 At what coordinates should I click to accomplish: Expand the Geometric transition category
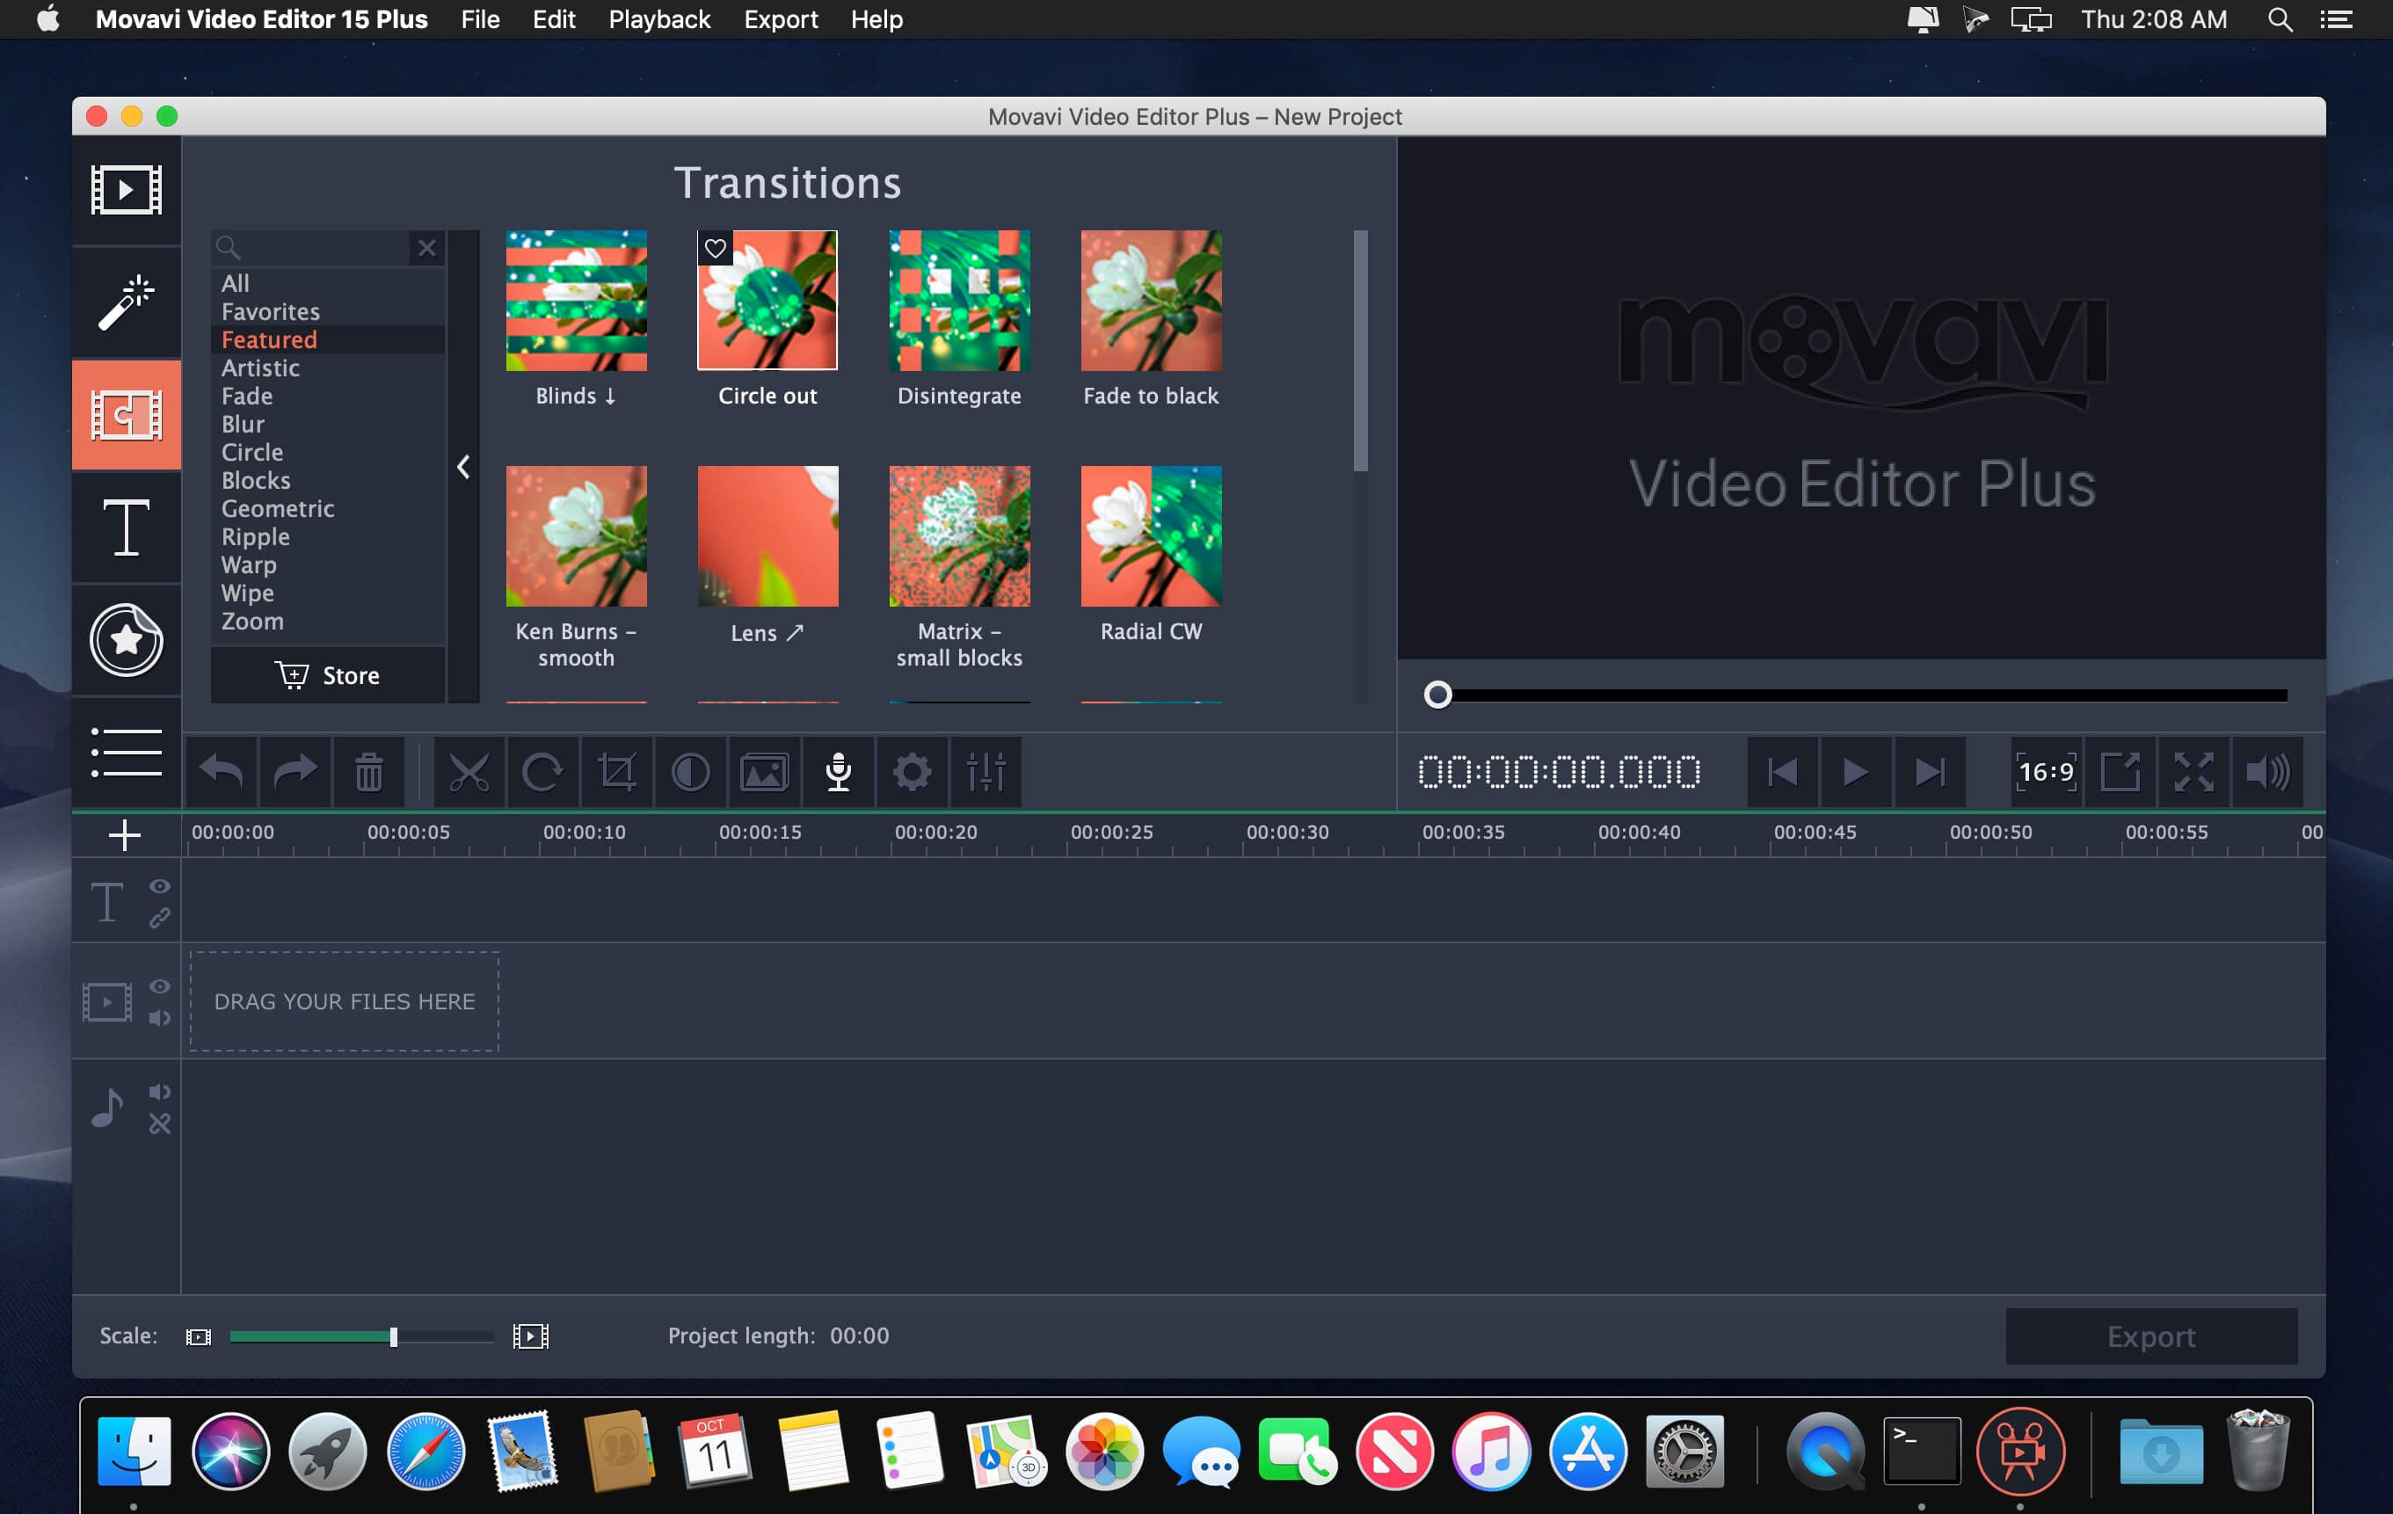(279, 506)
